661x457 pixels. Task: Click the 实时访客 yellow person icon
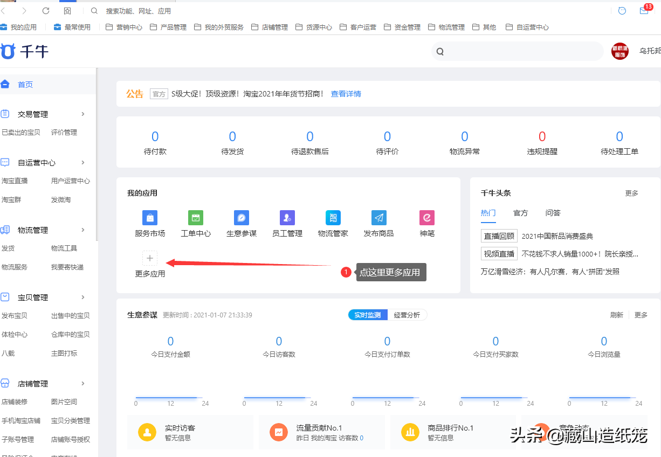point(147,432)
